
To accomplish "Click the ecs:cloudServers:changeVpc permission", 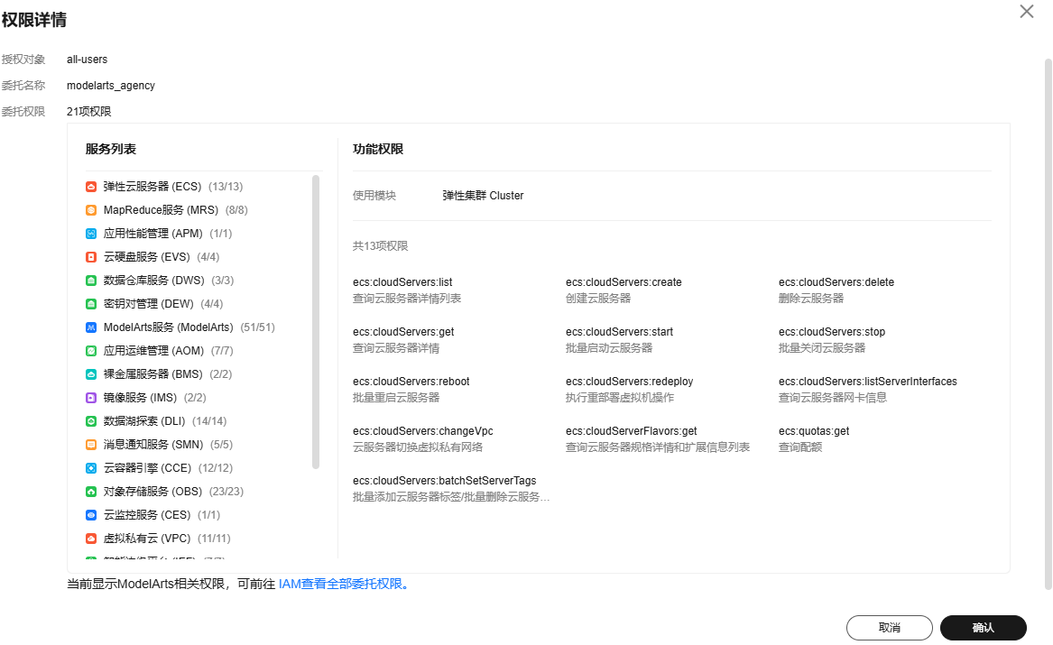I will coord(422,431).
